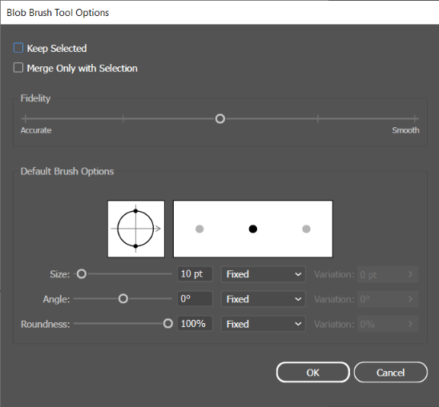Click the brush angle preview circle

click(135, 229)
